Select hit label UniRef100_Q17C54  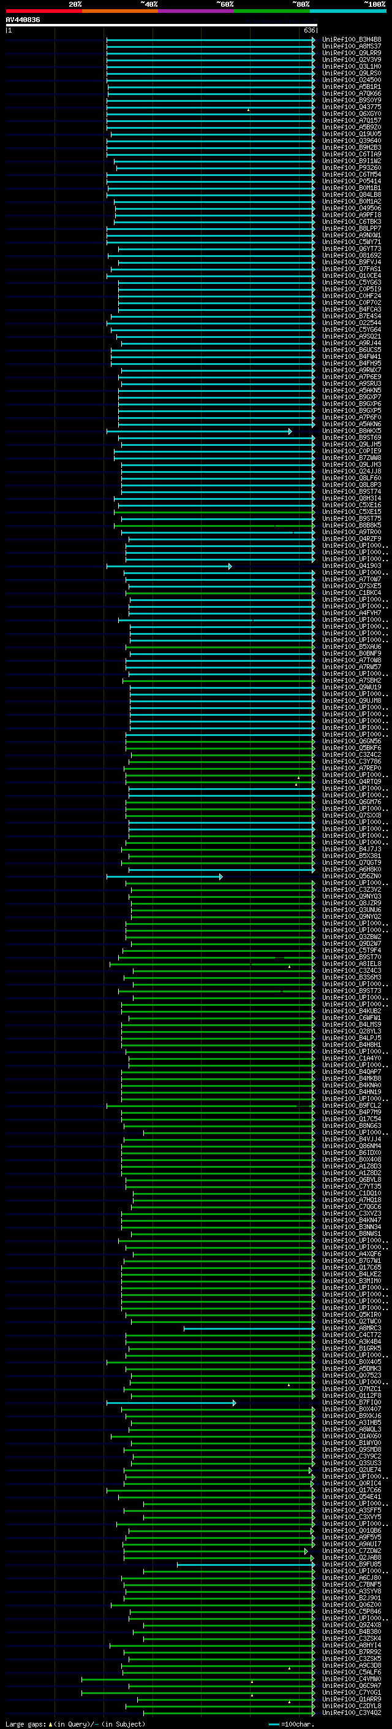(x=352, y=1119)
